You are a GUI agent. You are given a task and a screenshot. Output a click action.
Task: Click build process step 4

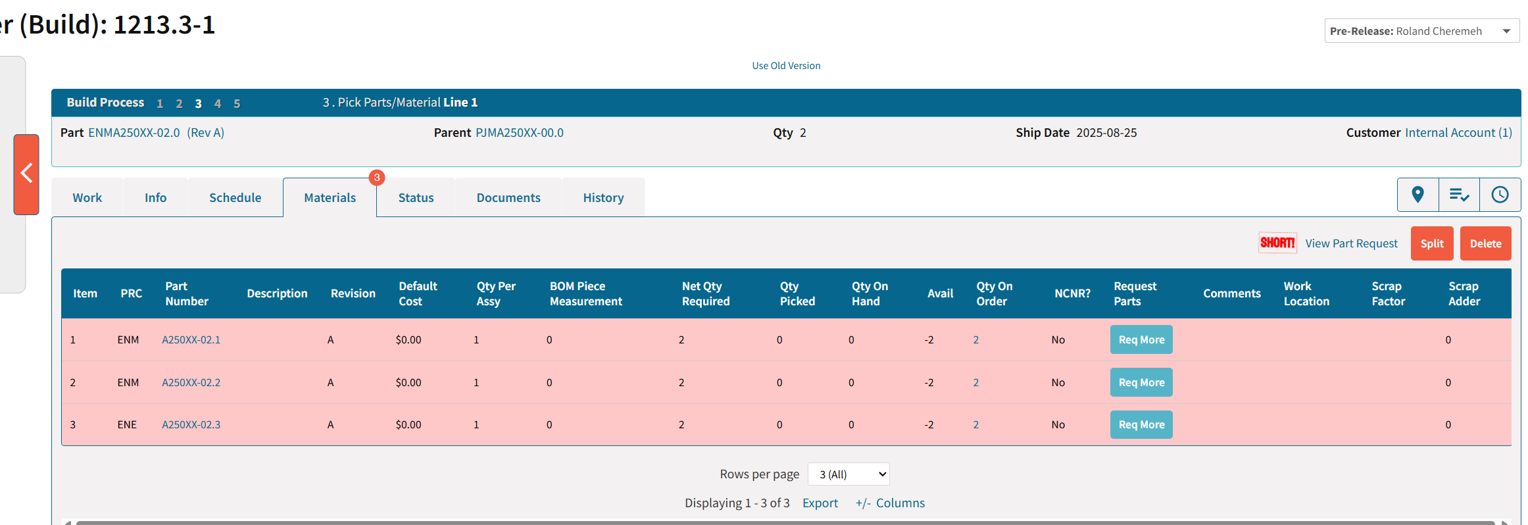[x=218, y=103]
